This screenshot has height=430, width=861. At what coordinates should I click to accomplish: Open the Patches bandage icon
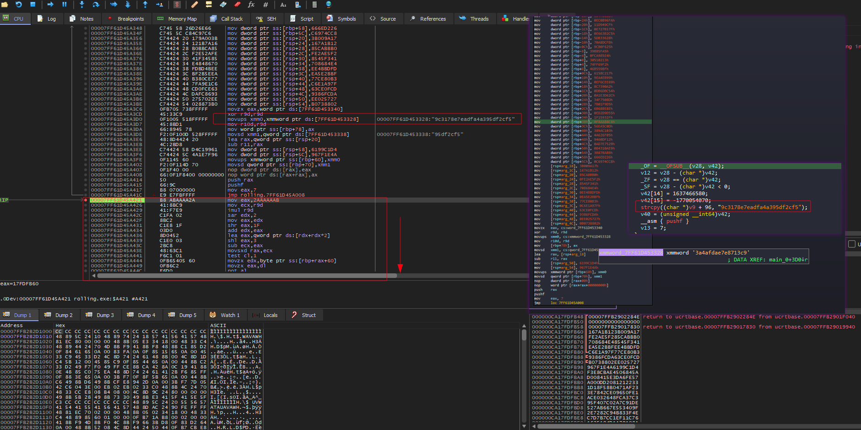[x=195, y=5]
